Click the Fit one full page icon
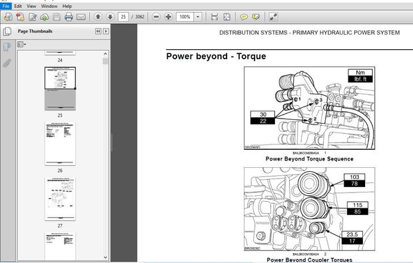This screenshot has width=413, height=263. pos(226,17)
